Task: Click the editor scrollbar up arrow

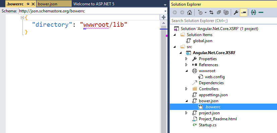Action: pyautogui.click(x=163, y=23)
